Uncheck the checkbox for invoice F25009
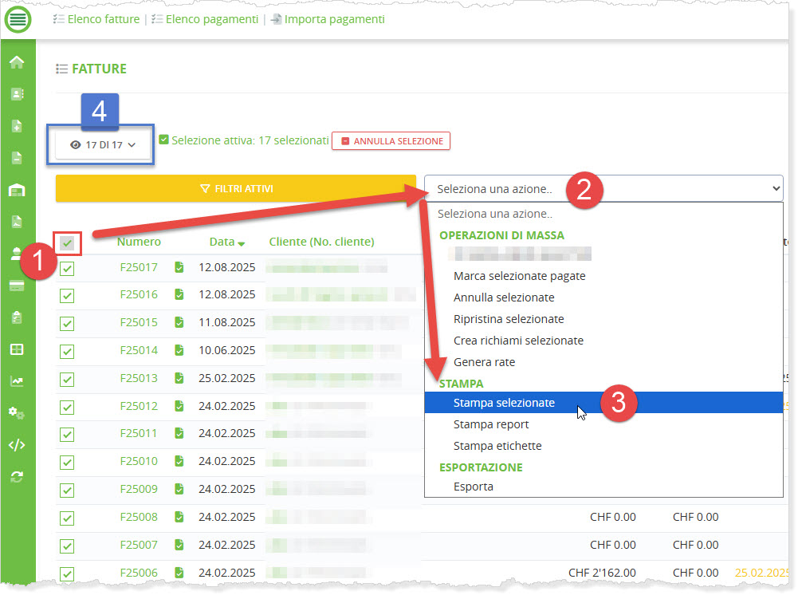Screen dimensions: 802x599 pos(67,490)
